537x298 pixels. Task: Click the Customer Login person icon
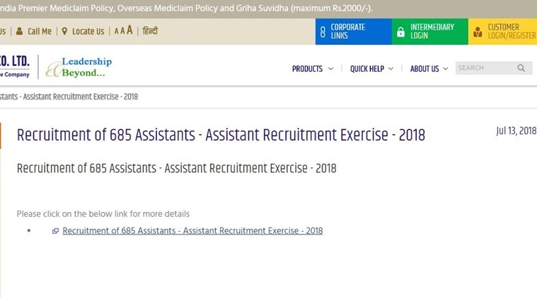click(x=478, y=32)
